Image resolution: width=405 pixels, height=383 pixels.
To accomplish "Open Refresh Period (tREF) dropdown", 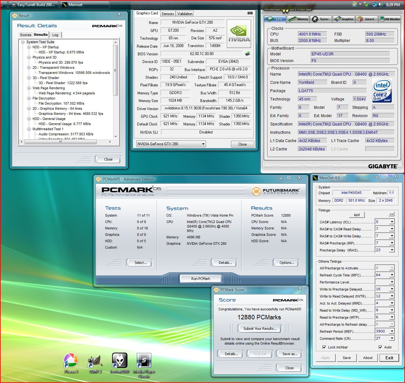I will coord(392,331).
